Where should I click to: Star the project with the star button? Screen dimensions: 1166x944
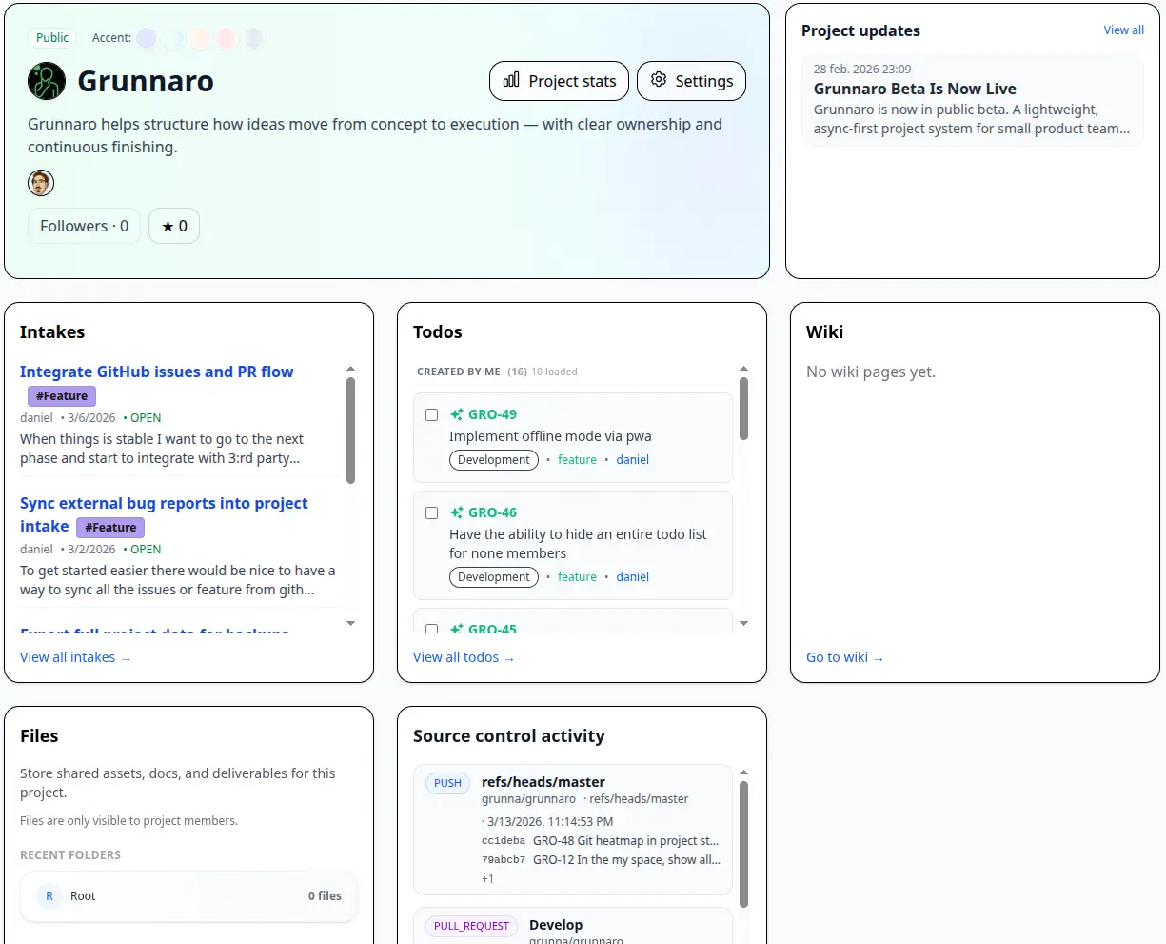tap(174, 226)
